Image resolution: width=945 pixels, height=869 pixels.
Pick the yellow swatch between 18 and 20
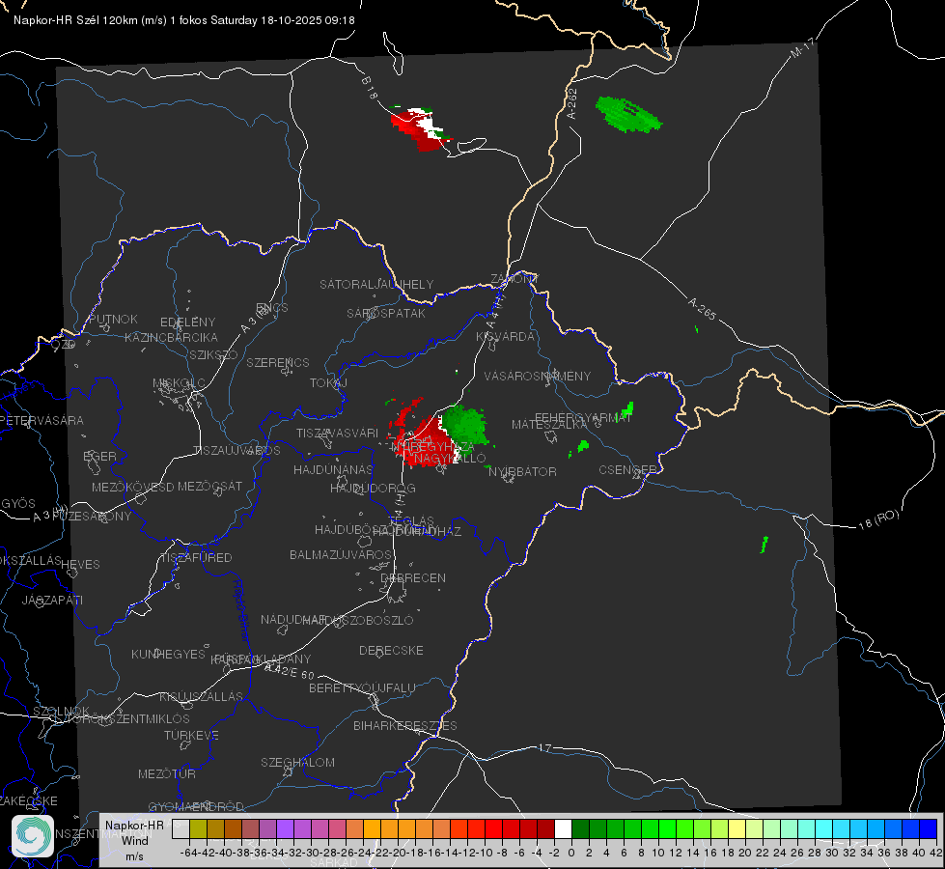pyautogui.click(x=737, y=829)
